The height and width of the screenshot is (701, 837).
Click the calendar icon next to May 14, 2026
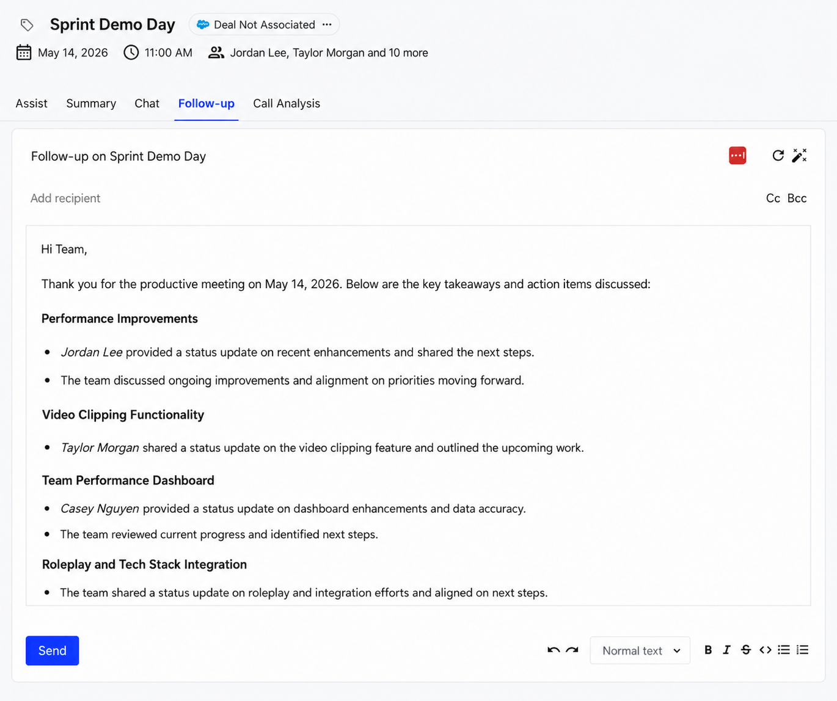(24, 53)
